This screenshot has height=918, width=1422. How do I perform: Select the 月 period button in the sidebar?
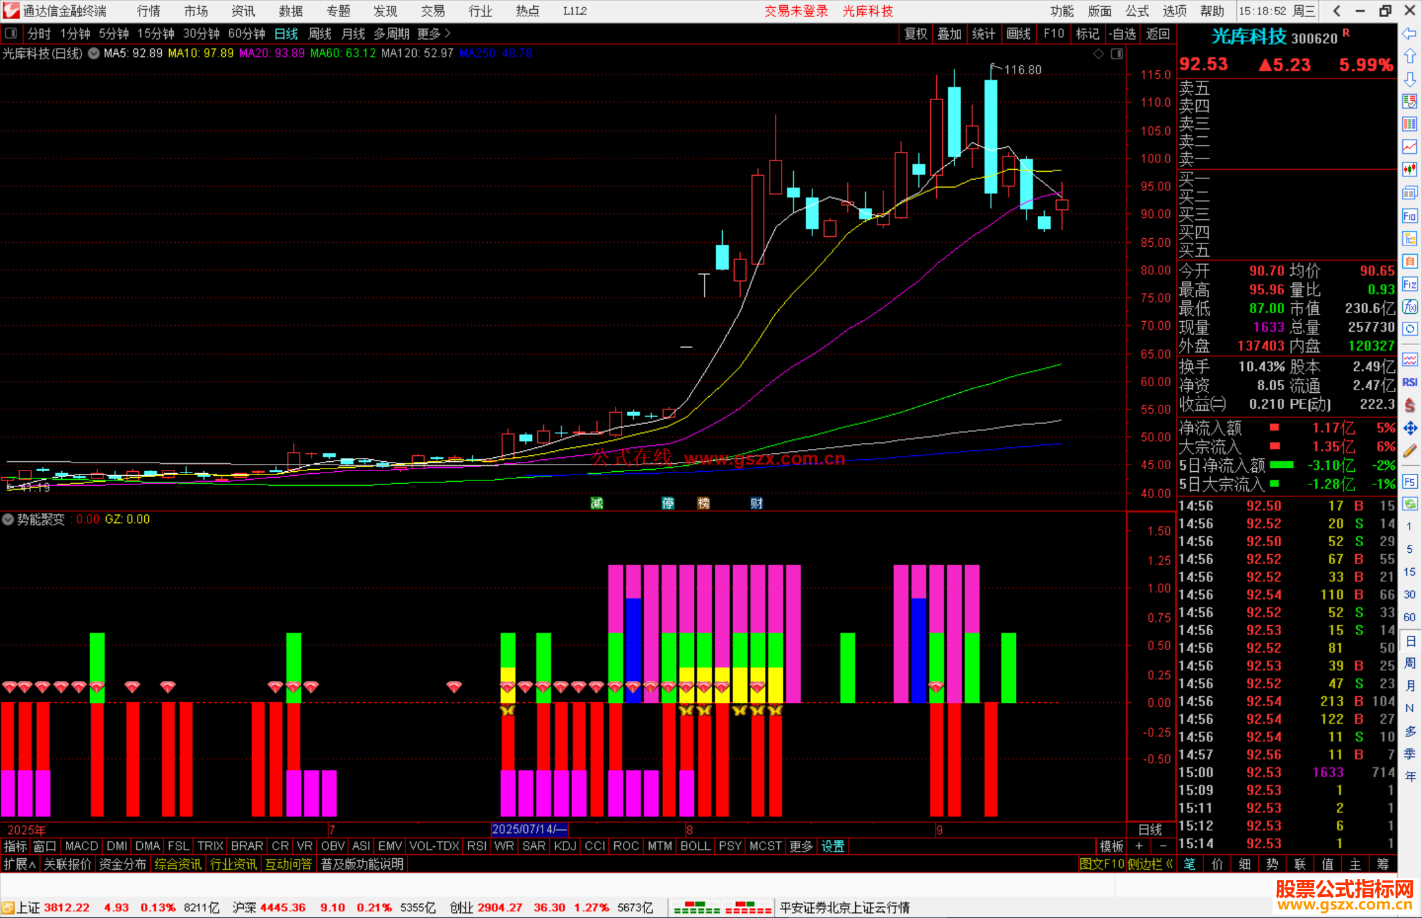tap(1409, 686)
